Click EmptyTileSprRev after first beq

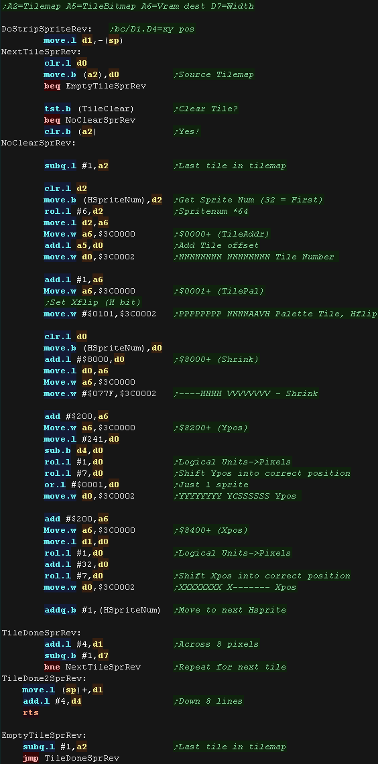pyautogui.click(x=105, y=86)
